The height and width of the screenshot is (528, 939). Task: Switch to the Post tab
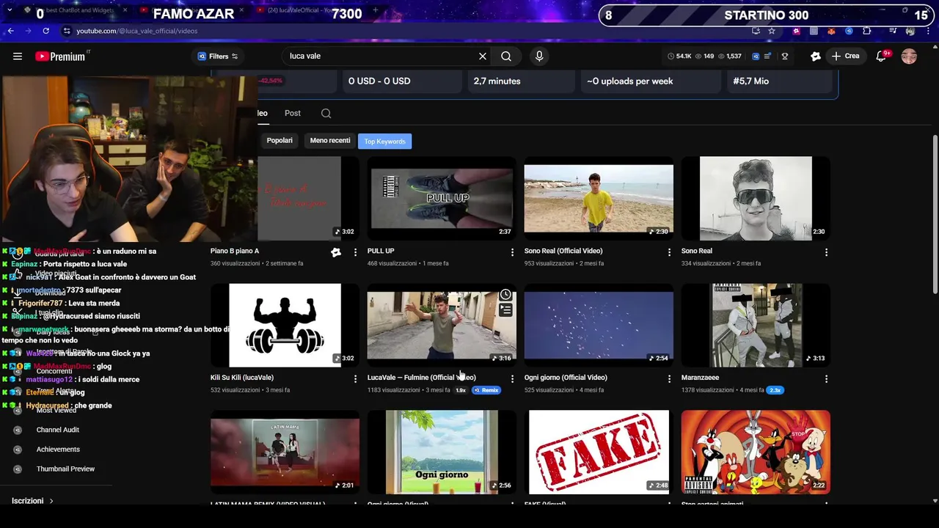(x=293, y=113)
